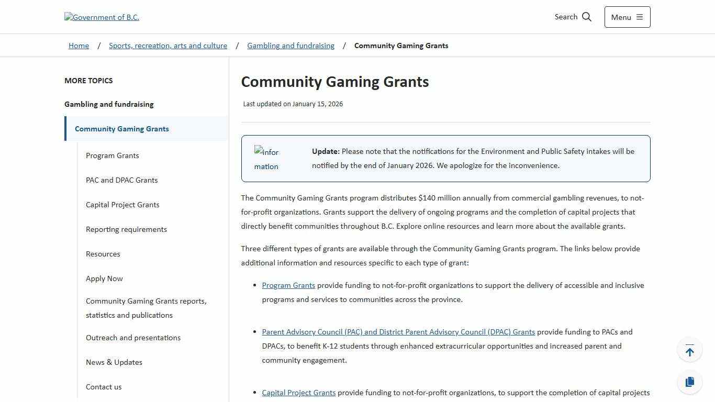Viewport: 715px width, 402px height.
Task: Click the copy page icon
Action: [689, 382]
